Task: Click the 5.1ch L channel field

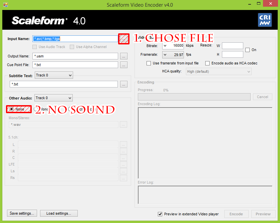Action: (x=68, y=144)
